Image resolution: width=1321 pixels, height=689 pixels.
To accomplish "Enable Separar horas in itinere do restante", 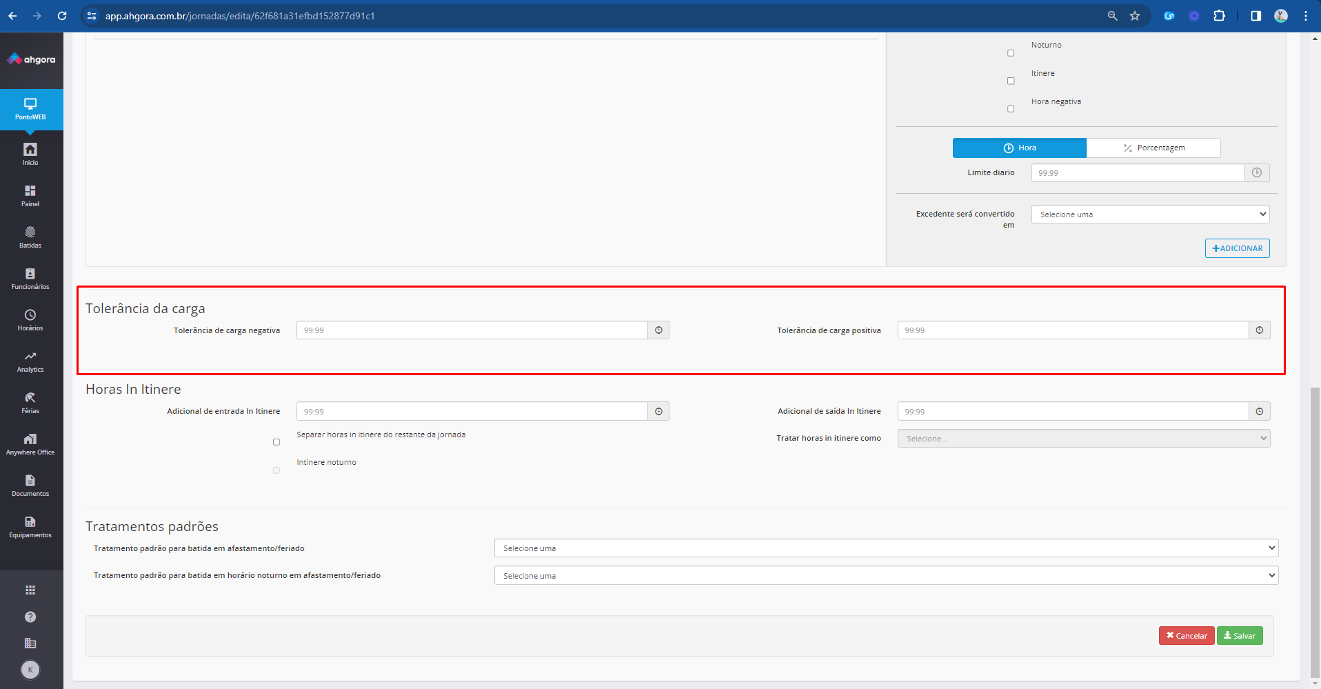I will (x=276, y=442).
